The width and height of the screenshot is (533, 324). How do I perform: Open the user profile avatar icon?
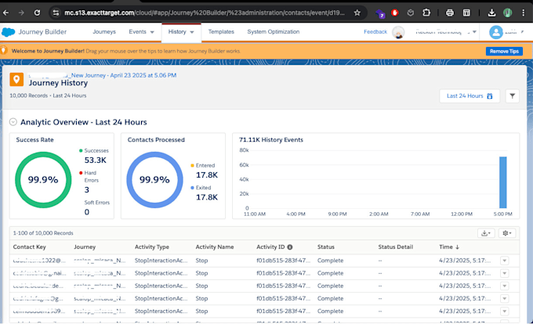point(495,32)
